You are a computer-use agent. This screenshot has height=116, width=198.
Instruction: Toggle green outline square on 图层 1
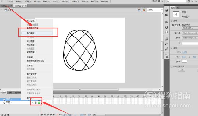[x=39, y=103]
